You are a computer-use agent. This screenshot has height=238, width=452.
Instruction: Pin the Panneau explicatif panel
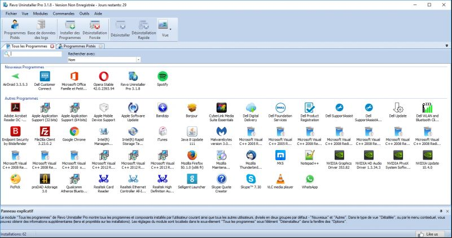click(441, 211)
